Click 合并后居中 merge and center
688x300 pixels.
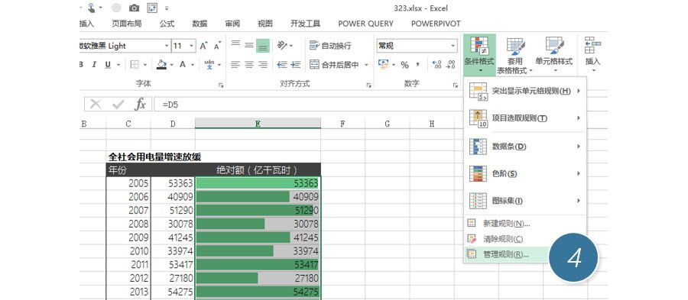[x=334, y=65]
